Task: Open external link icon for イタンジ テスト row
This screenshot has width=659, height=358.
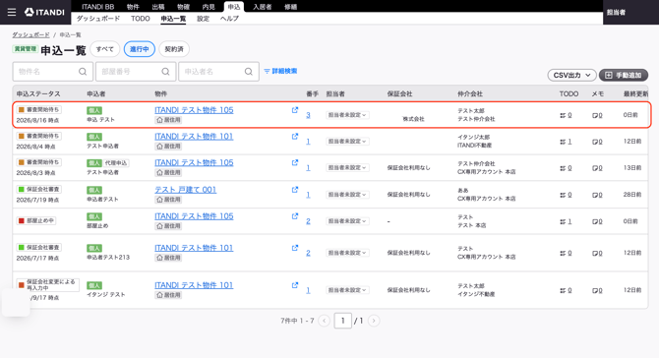Action: pyautogui.click(x=295, y=285)
